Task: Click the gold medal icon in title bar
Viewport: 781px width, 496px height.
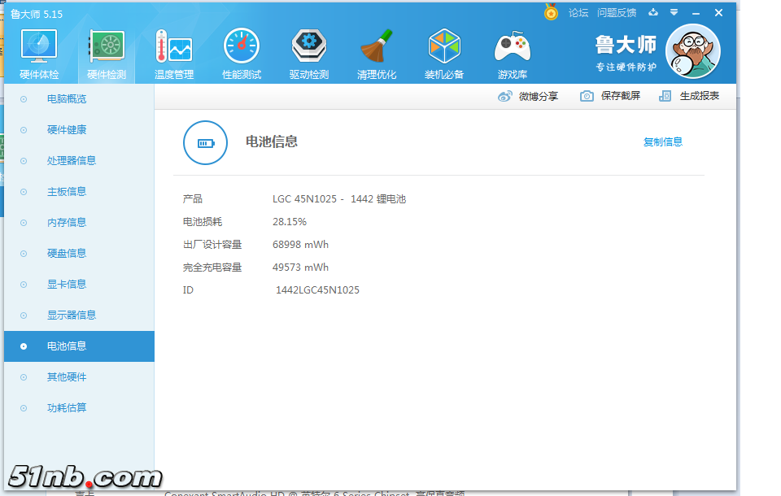Action: click(552, 12)
